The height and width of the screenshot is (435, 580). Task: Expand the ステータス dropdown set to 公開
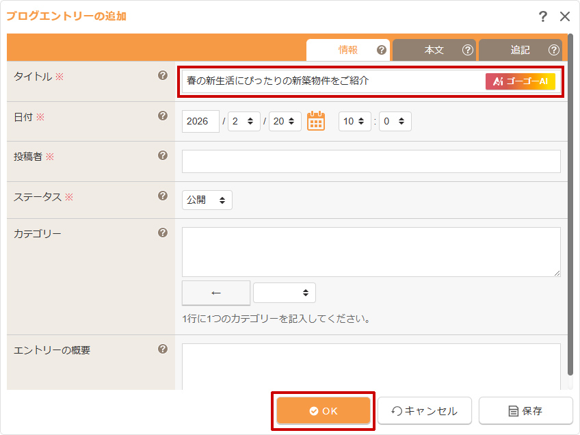[x=207, y=200]
